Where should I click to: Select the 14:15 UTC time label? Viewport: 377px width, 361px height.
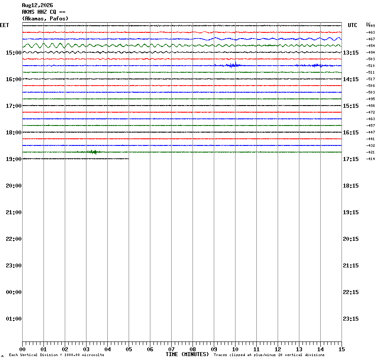click(x=350, y=79)
